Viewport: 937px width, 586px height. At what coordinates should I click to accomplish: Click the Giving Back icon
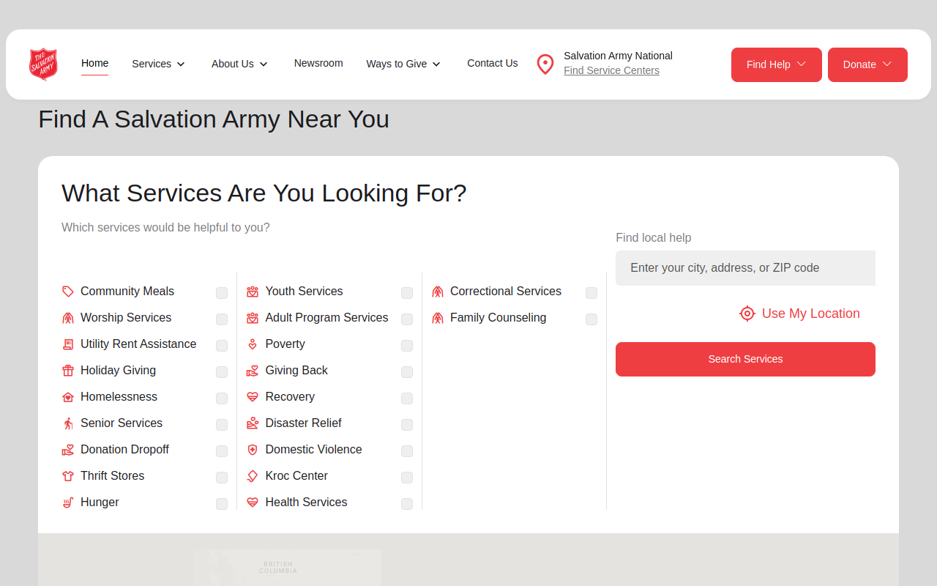[x=253, y=371]
